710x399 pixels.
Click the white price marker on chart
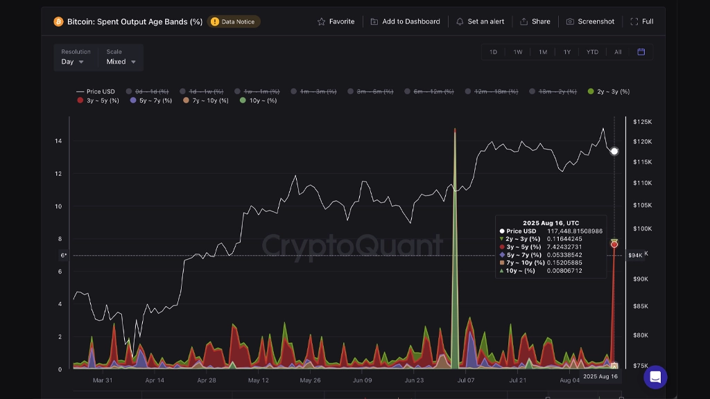pos(614,151)
